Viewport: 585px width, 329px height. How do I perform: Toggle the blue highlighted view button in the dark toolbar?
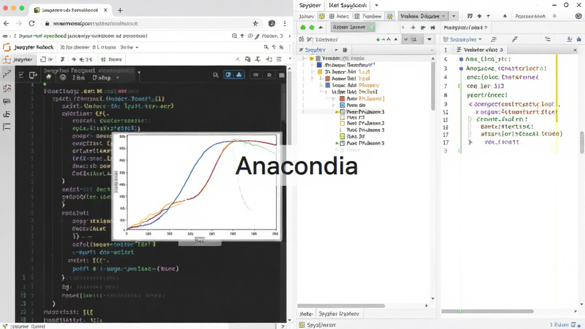pyautogui.click(x=234, y=75)
